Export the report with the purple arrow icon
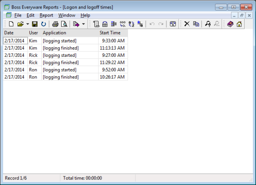The height and width of the screenshot is (185, 256). point(76,24)
